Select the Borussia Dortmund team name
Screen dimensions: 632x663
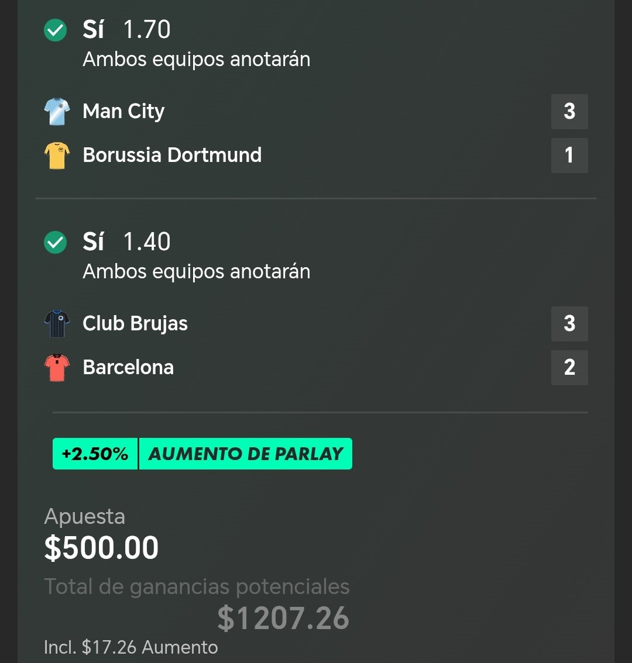tap(172, 155)
